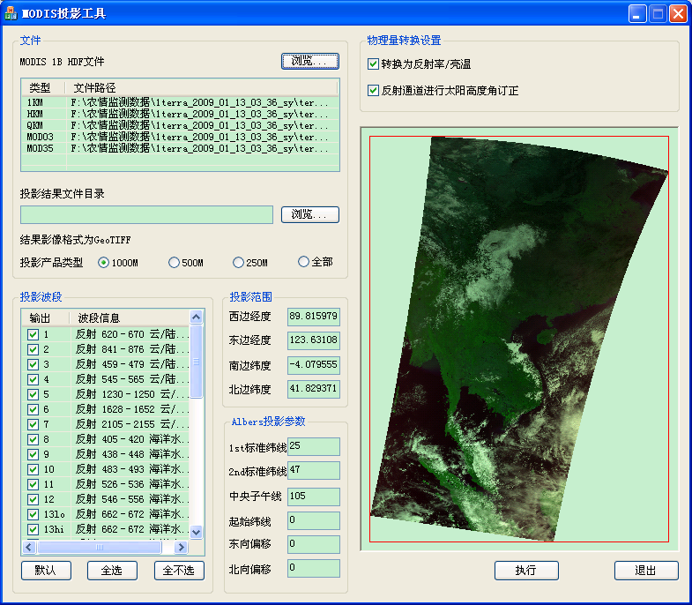Click the 中央子午线 field
The width and height of the screenshot is (692, 605).
coord(314,497)
